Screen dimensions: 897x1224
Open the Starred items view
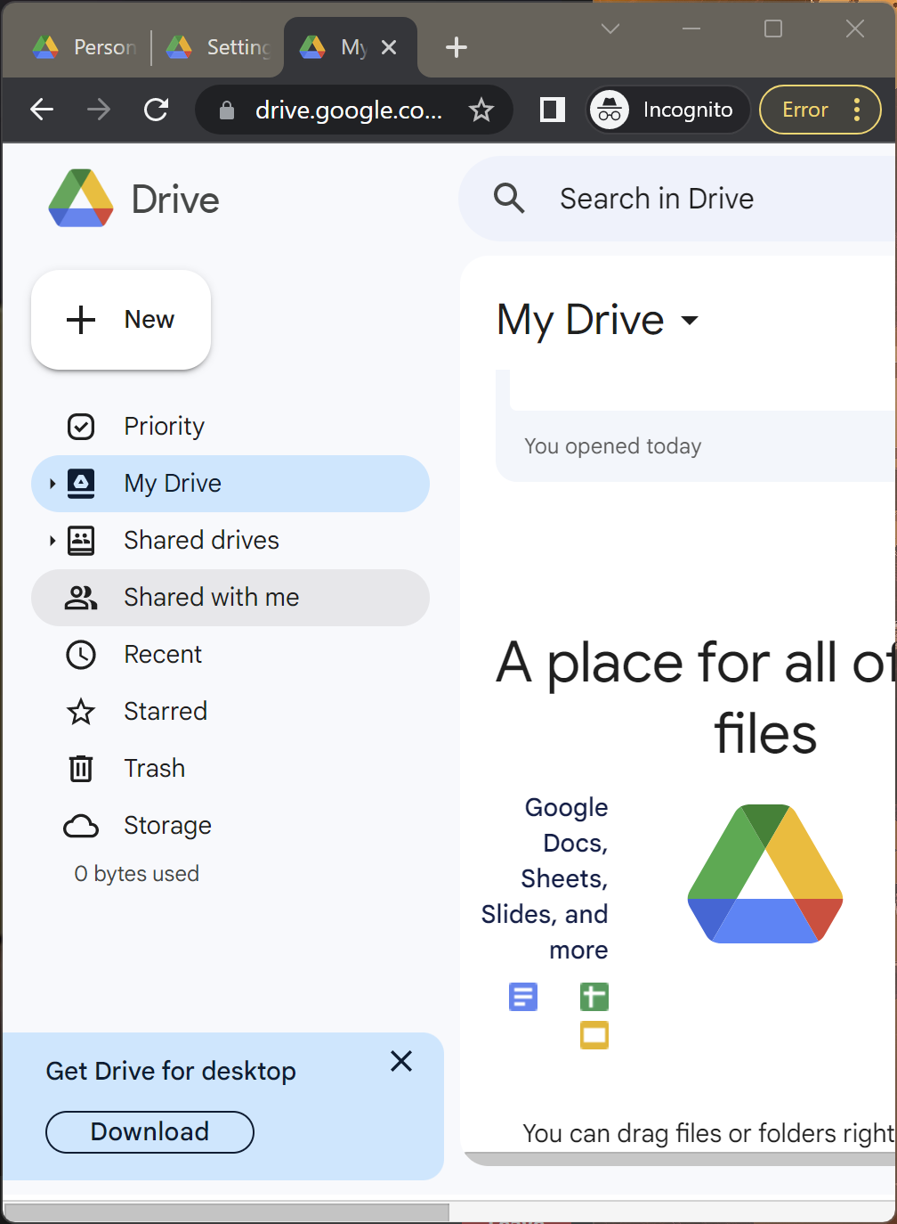click(165, 711)
